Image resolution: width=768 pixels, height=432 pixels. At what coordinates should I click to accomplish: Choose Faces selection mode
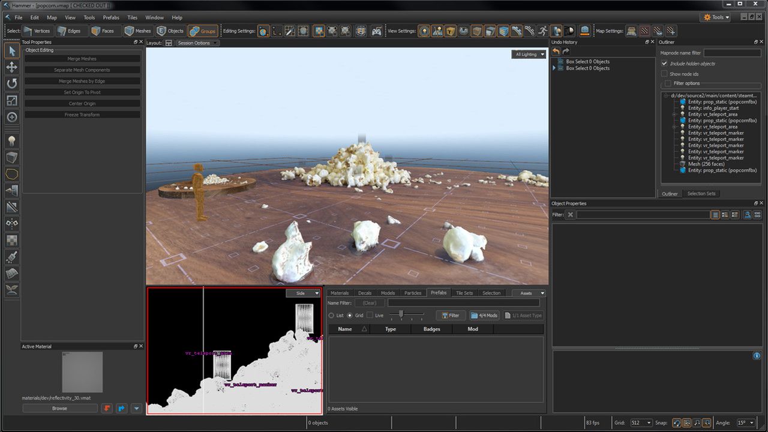pos(102,31)
